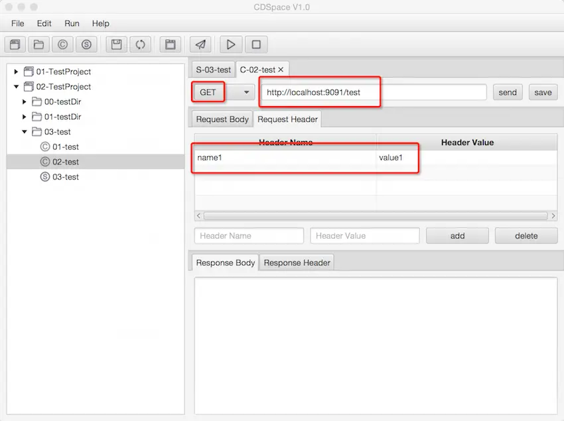Click the folder icon beside 03-test directory
Screen dimensions: 564x421
point(36,132)
